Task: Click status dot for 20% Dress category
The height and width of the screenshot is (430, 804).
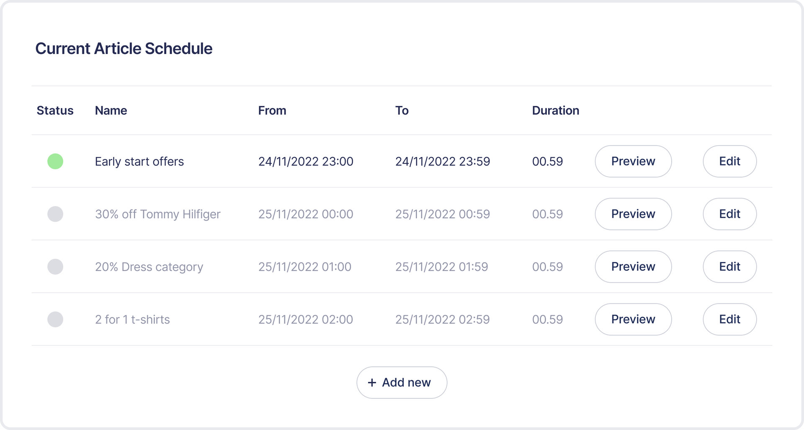Action: (55, 267)
